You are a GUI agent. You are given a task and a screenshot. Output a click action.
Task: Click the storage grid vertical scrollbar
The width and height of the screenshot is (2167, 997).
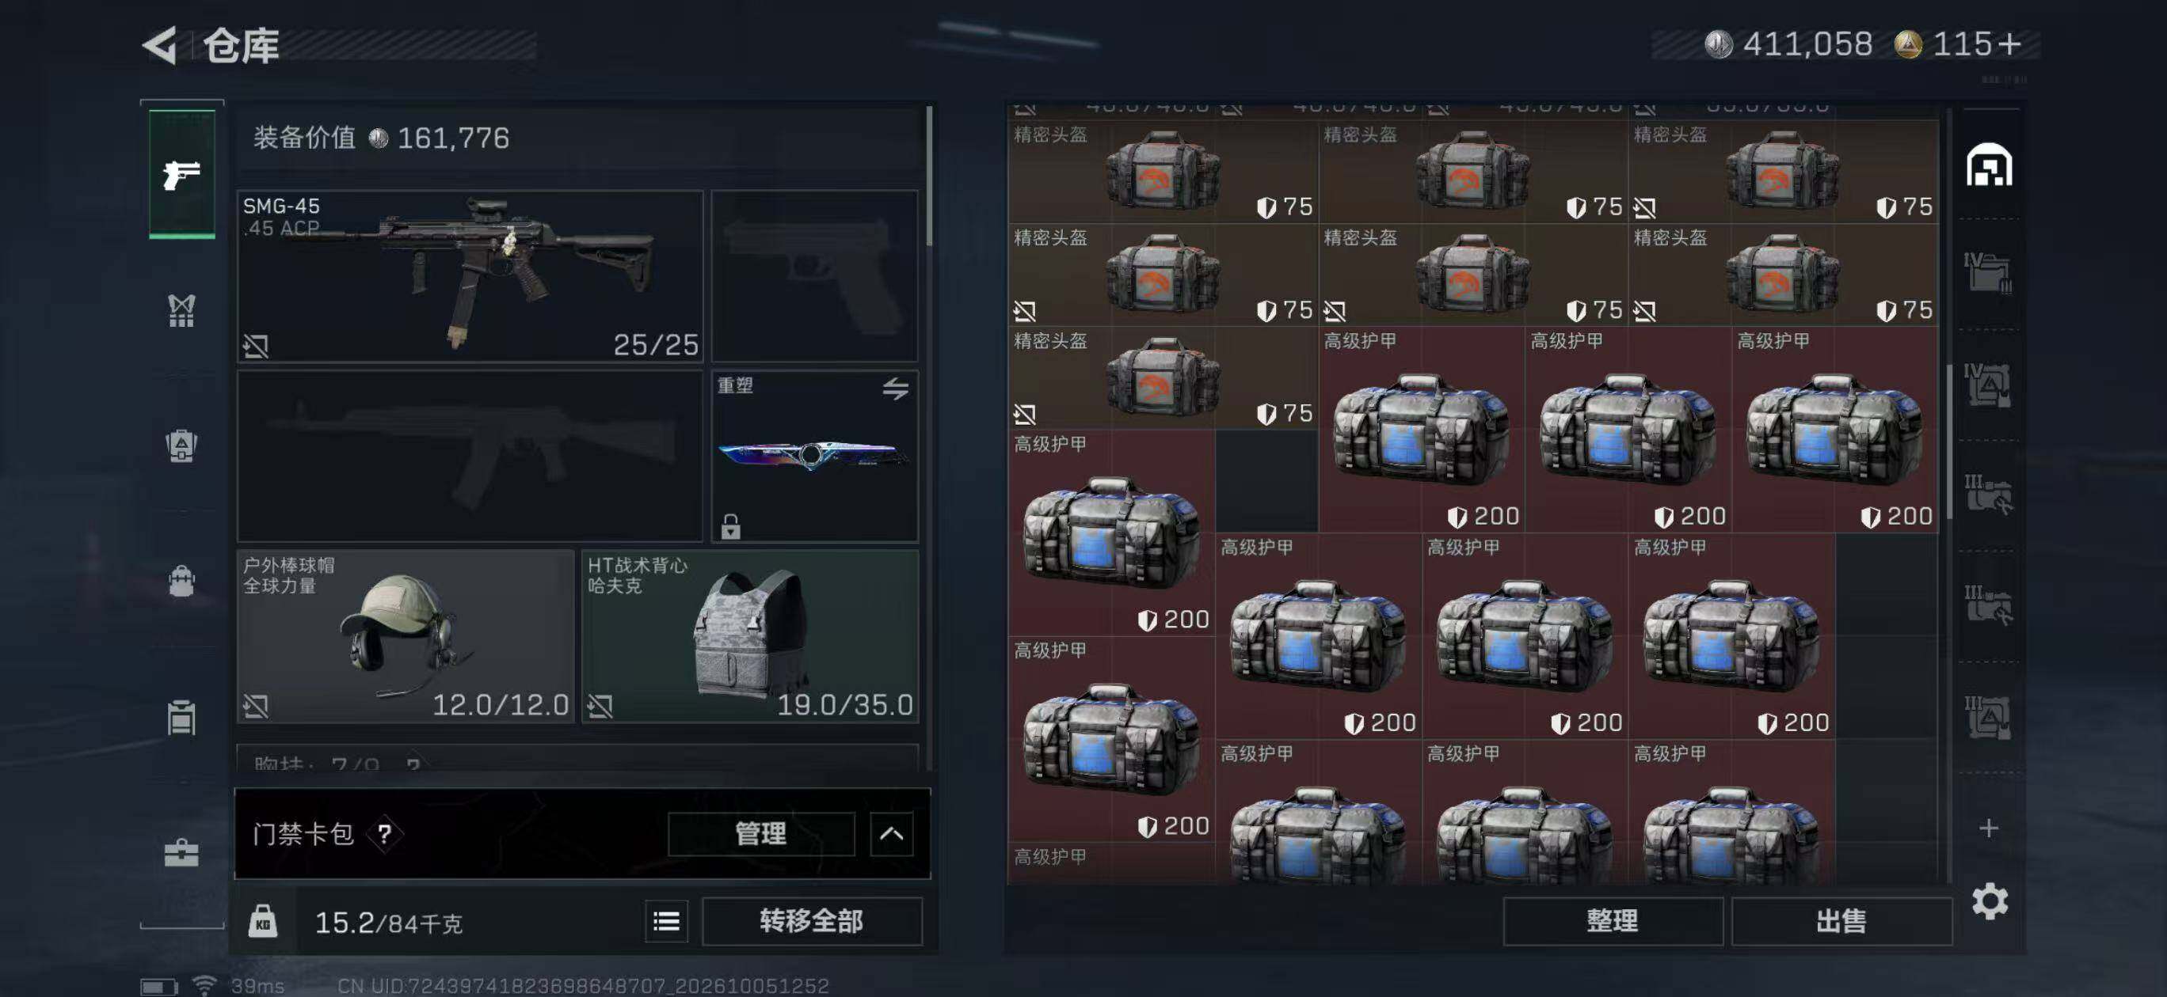[x=1948, y=442]
